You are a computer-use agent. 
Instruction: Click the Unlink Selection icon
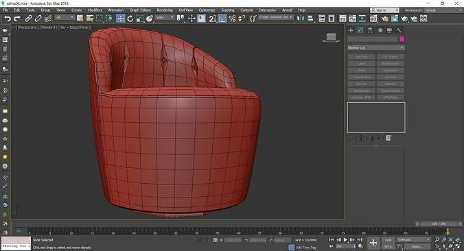click(x=38, y=19)
